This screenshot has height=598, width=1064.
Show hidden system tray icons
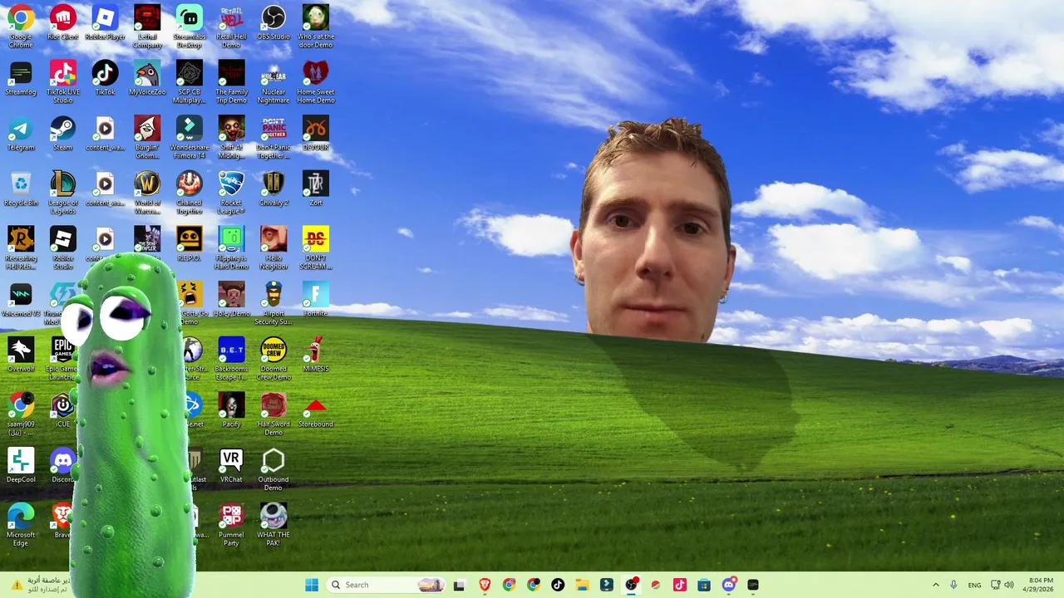(x=935, y=585)
